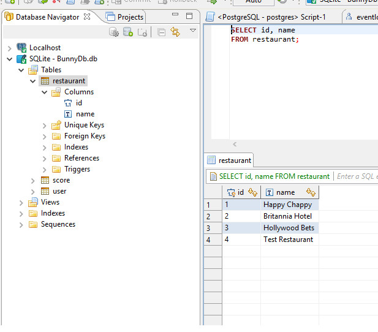Viewport: 378px width, 332px height.
Task: Switch to the Database Navigator tab
Action: [x=47, y=17]
